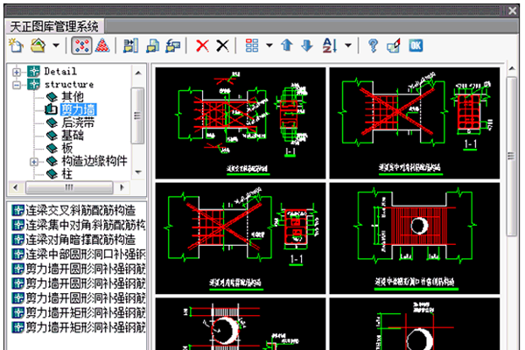Click the red X delete icon

point(202,45)
